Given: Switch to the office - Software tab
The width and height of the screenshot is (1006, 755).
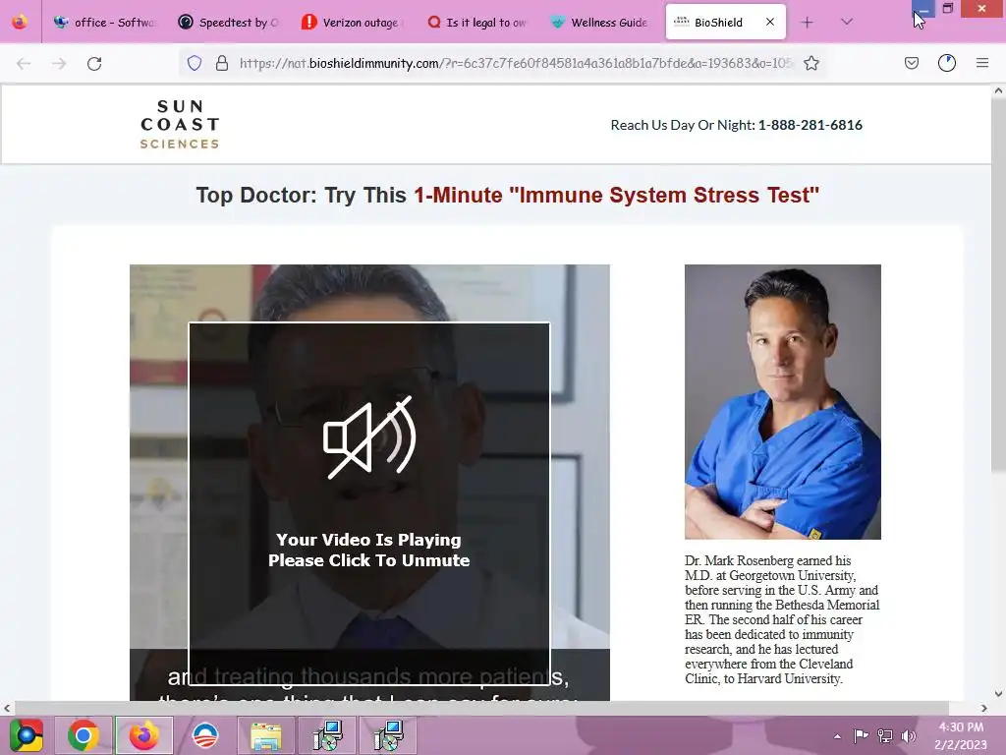Looking at the screenshot, I should pyautogui.click(x=104, y=22).
